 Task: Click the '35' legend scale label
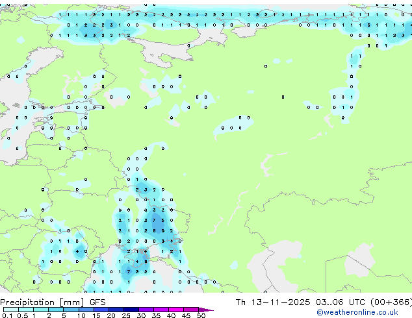(156, 315)
